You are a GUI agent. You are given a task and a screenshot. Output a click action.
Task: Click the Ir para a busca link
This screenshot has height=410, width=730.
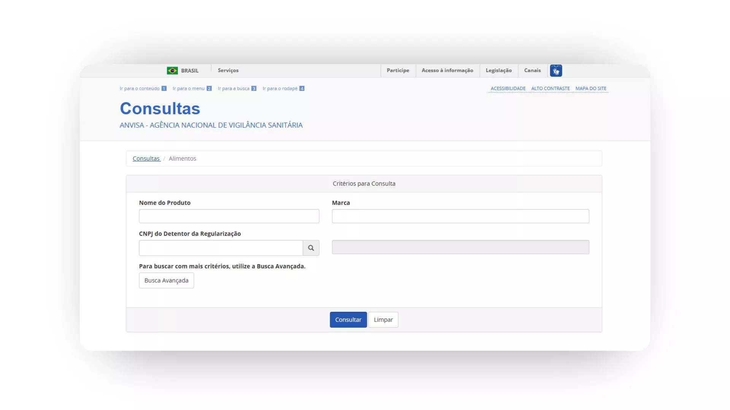[x=237, y=88]
